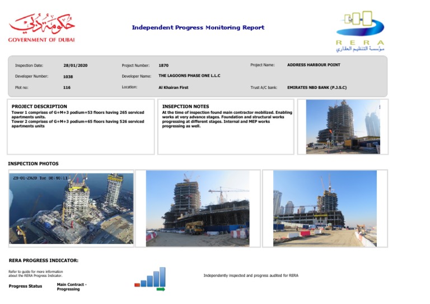Open the third inspection photo with road barriers
The width and height of the screenshot is (430, 304).
pyautogui.click(x=325, y=208)
